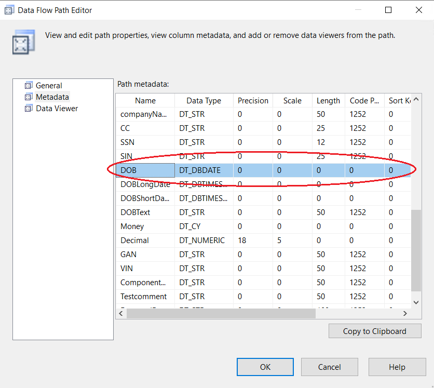Open the Data Viewer page
This screenshot has height=388, width=434.
(57, 109)
